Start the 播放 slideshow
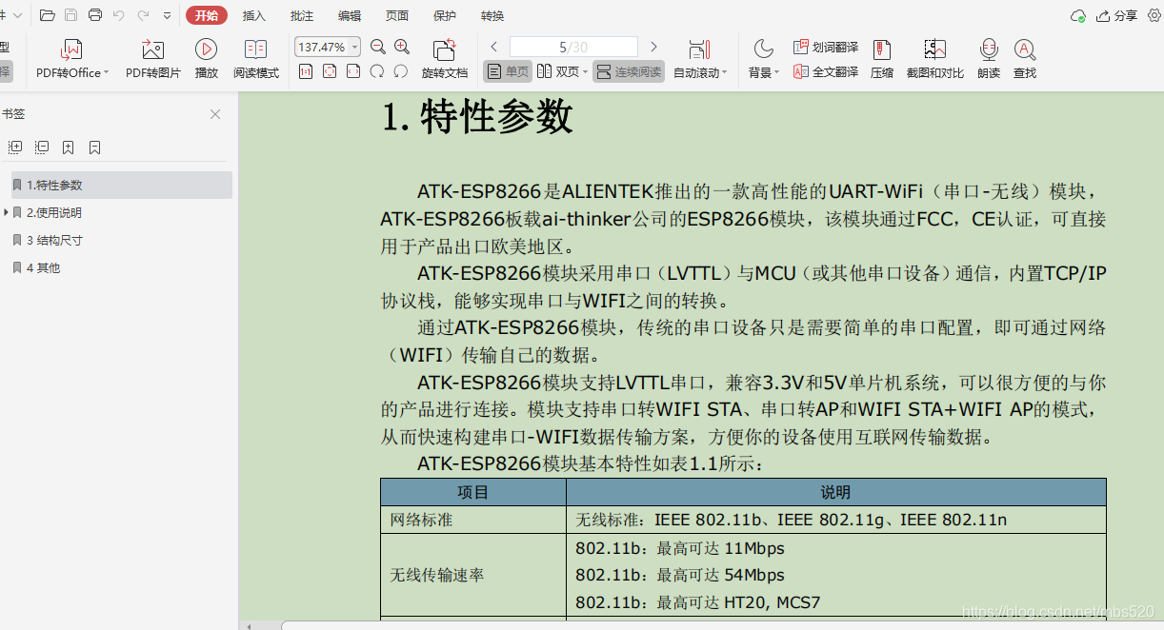This screenshot has height=630, width=1164. pos(206,60)
